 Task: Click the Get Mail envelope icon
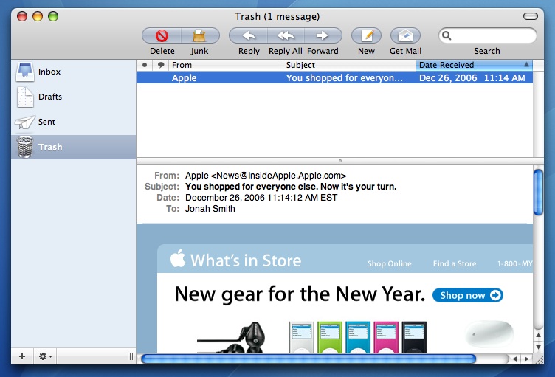tap(405, 35)
